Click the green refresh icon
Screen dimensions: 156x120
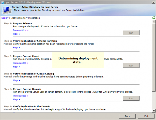point(154,18)
